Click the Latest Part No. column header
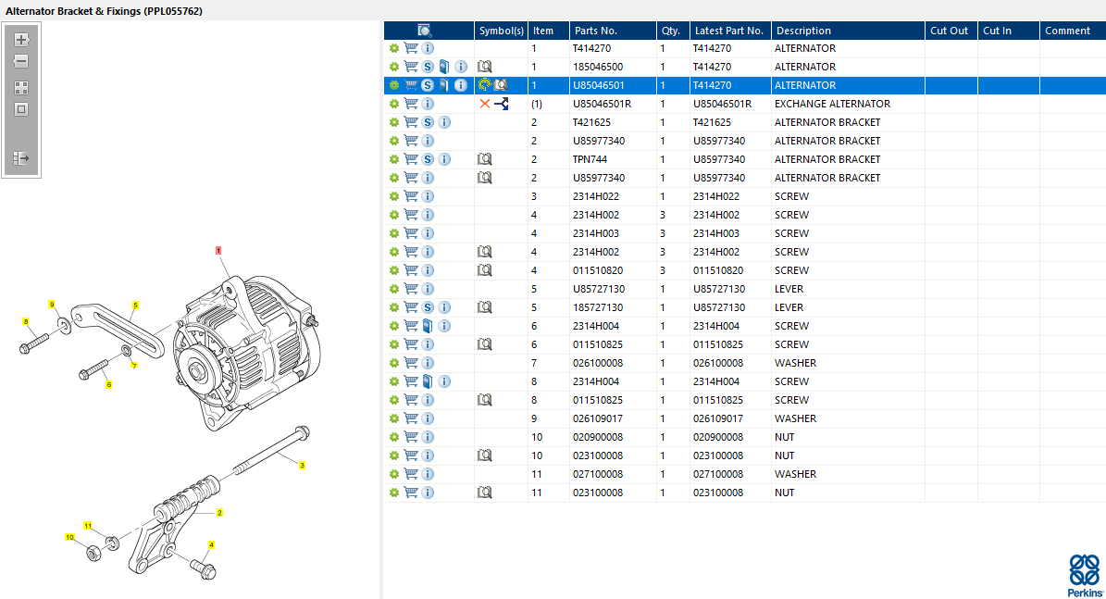The image size is (1106, 599). tap(728, 31)
